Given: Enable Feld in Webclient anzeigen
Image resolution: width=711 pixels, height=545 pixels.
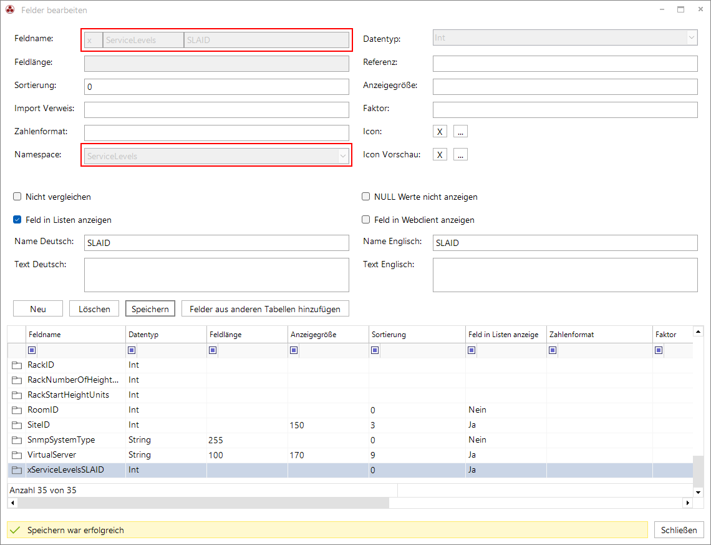Looking at the screenshot, I should (x=366, y=220).
